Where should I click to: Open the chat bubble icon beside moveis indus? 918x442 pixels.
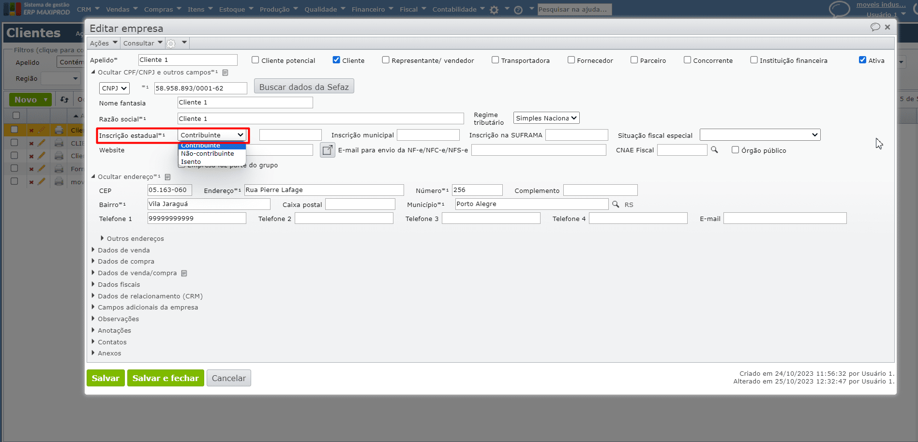(x=839, y=9)
